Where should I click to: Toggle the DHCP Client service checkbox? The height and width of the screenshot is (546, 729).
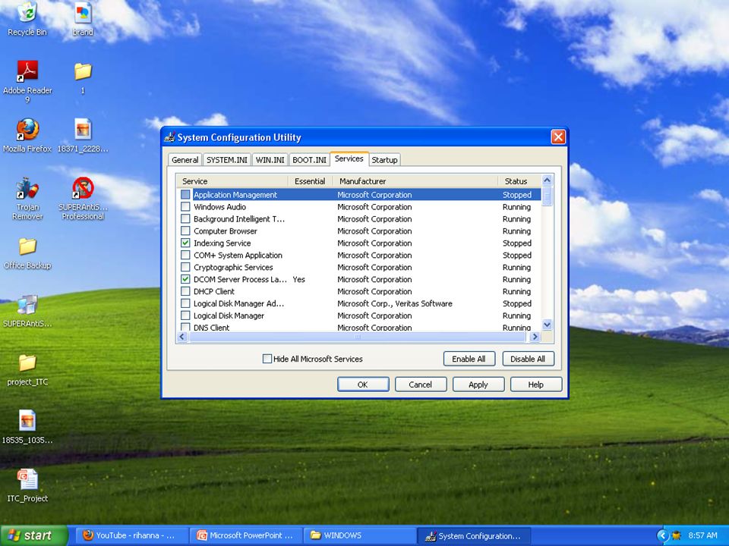pos(185,291)
